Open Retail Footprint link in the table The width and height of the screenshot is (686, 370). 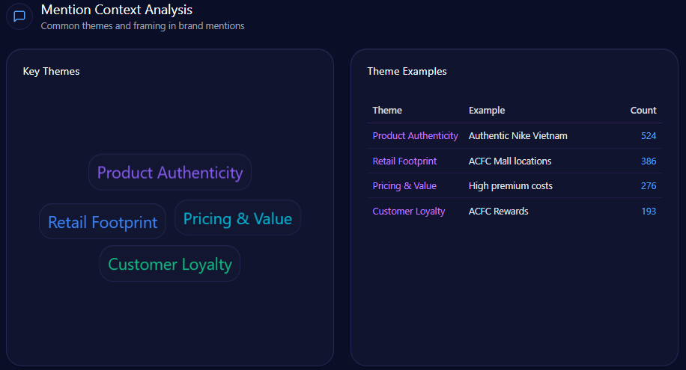point(404,161)
